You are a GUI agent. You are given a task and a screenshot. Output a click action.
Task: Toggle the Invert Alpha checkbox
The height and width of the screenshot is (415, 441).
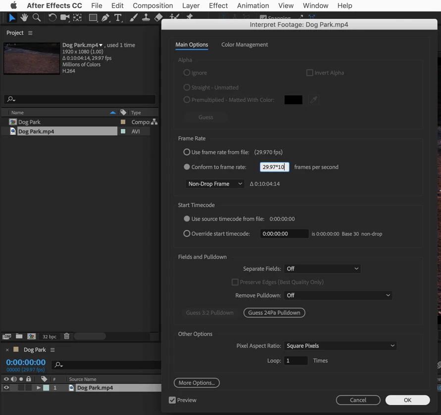click(309, 73)
